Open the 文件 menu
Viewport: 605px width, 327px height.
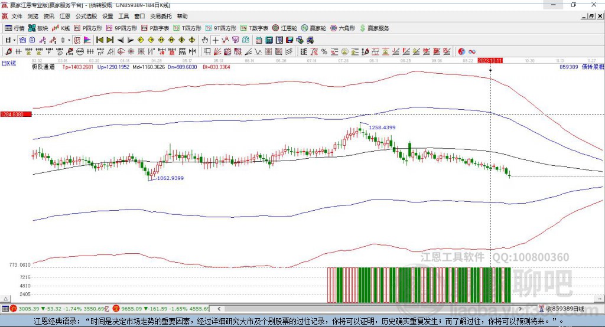click(x=17, y=16)
